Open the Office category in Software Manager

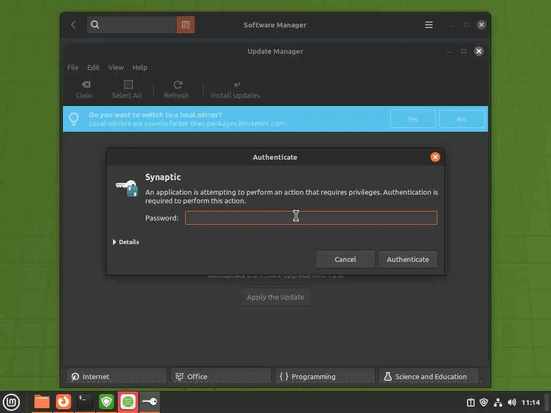[221, 376]
